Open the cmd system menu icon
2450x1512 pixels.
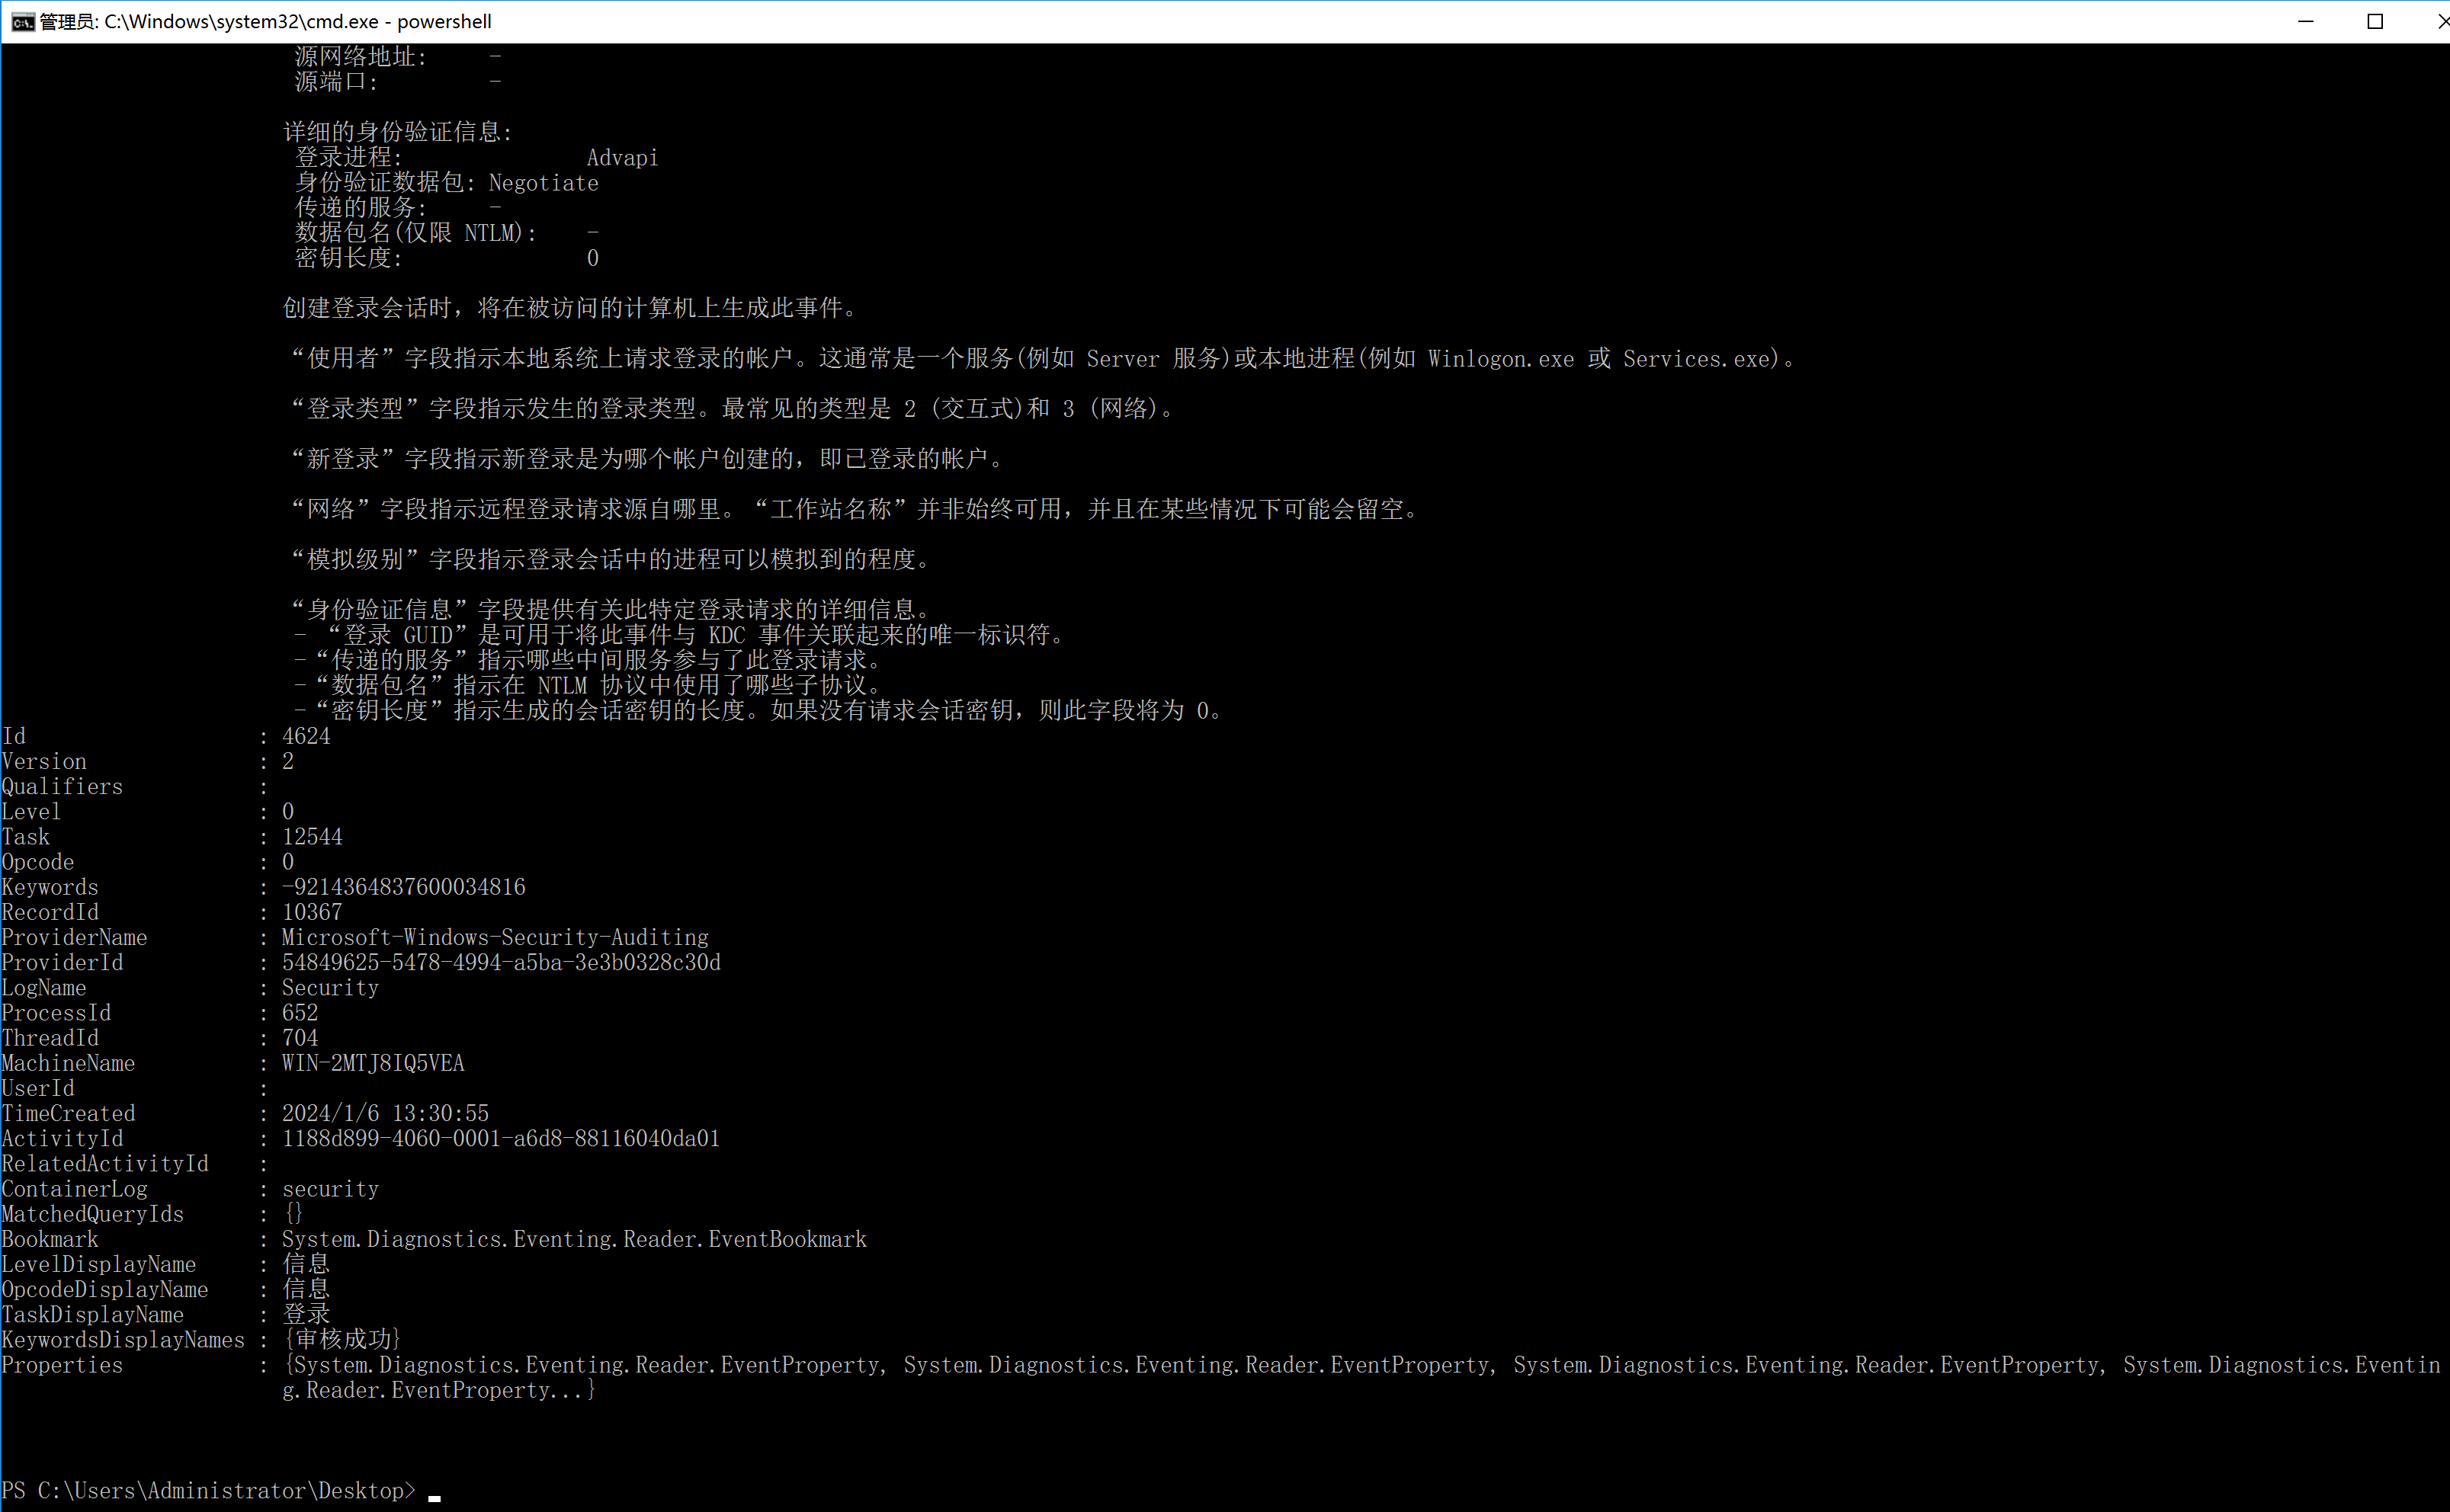pos(22,22)
